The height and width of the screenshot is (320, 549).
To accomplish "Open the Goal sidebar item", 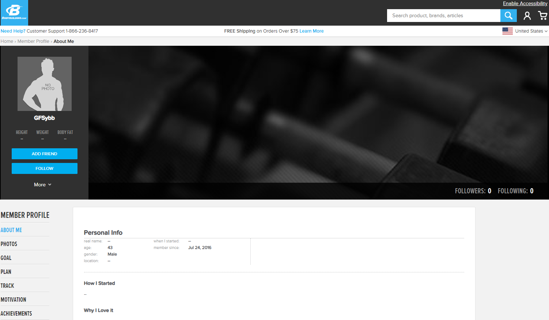I will point(6,258).
